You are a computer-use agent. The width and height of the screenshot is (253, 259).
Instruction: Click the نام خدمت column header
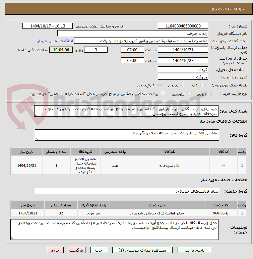(x=157, y=205)
